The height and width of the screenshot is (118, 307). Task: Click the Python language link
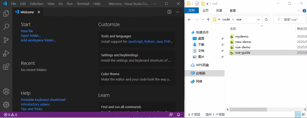coord(149,41)
